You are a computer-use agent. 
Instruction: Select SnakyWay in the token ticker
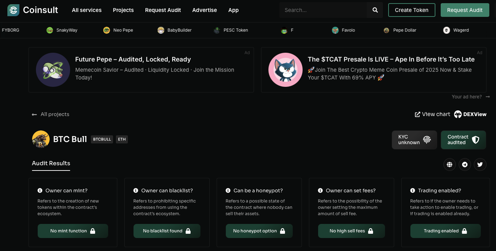(x=62, y=30)
